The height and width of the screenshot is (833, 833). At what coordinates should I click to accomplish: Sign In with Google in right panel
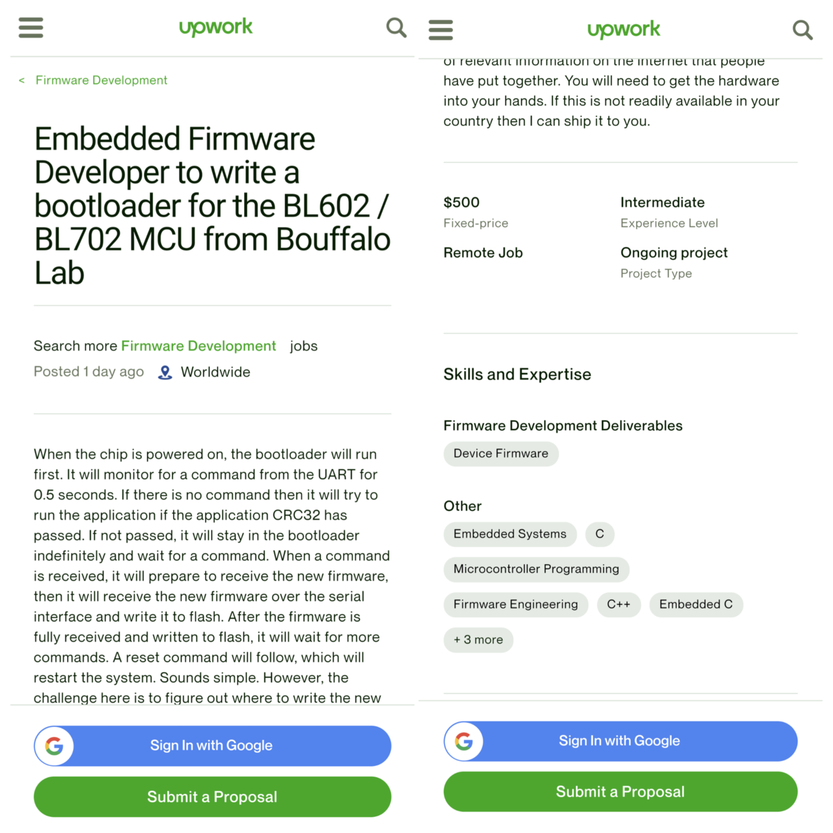[x=620, y=741]
